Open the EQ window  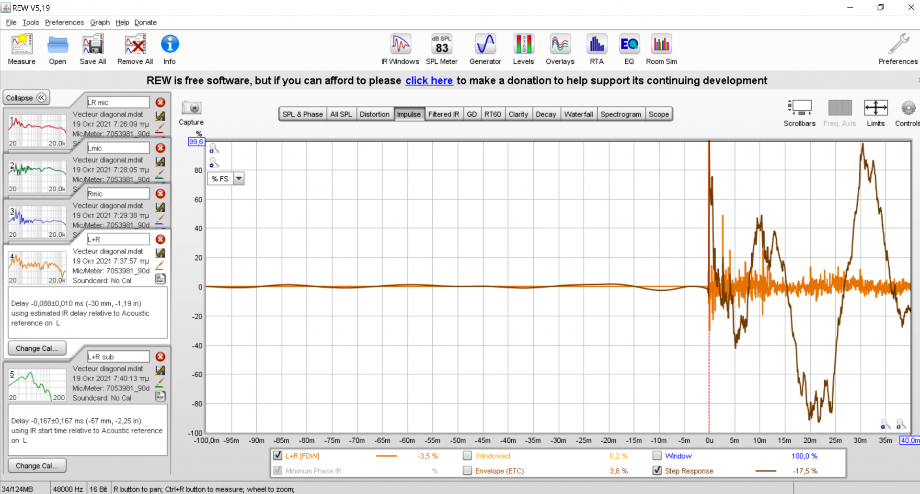click(629, 49)
